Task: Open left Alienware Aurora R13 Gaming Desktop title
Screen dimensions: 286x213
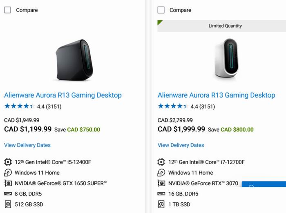Action: pos(63,95)
